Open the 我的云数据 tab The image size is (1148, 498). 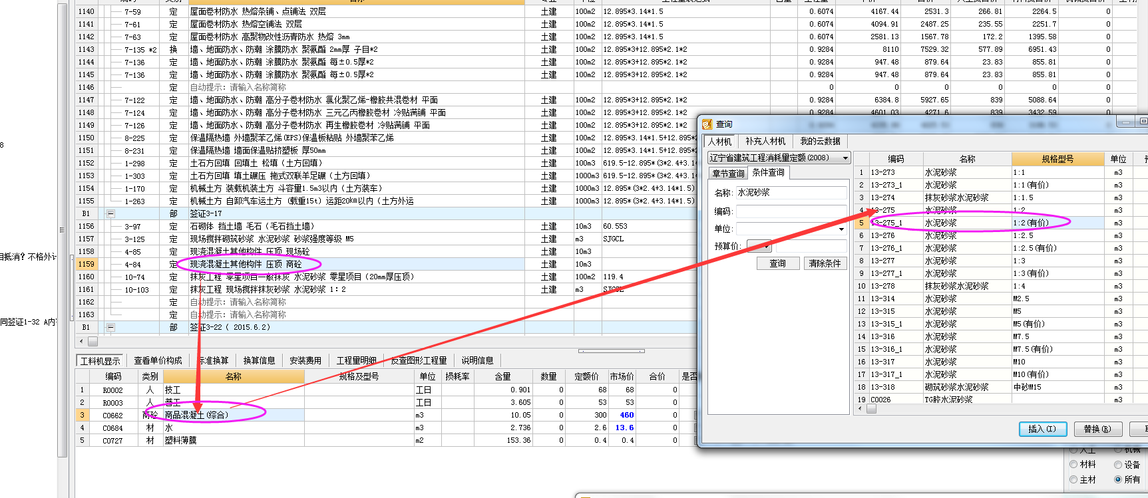(820, 142)
